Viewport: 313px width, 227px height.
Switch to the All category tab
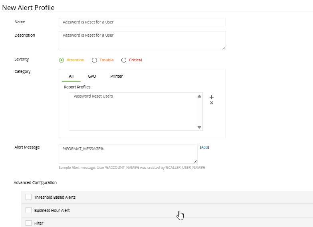(71, 76)
